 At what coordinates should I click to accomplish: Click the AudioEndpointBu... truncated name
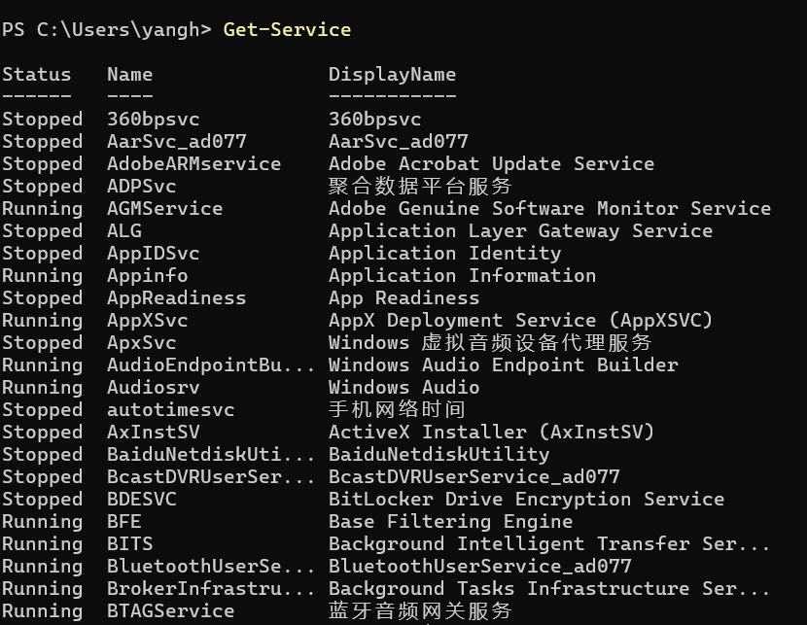click(x=211, y=365)
